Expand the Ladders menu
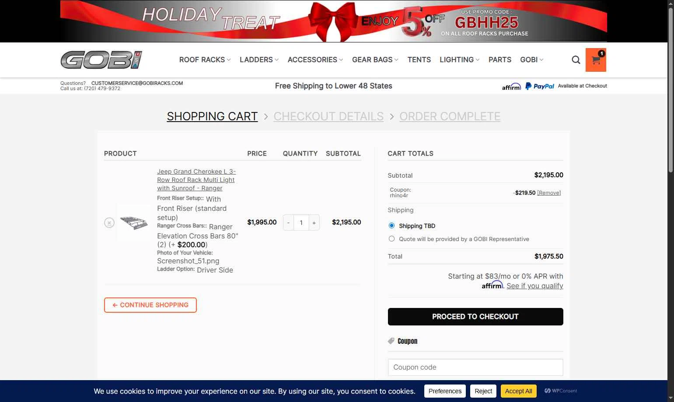674x402 pixels. click(259, 60)
